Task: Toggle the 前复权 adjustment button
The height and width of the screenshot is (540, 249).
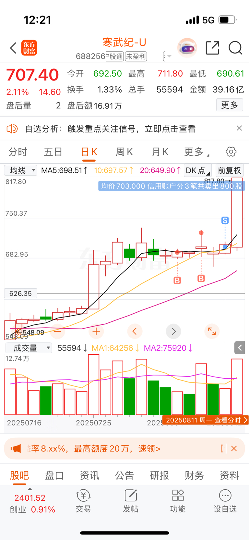Action: point(230,170)
